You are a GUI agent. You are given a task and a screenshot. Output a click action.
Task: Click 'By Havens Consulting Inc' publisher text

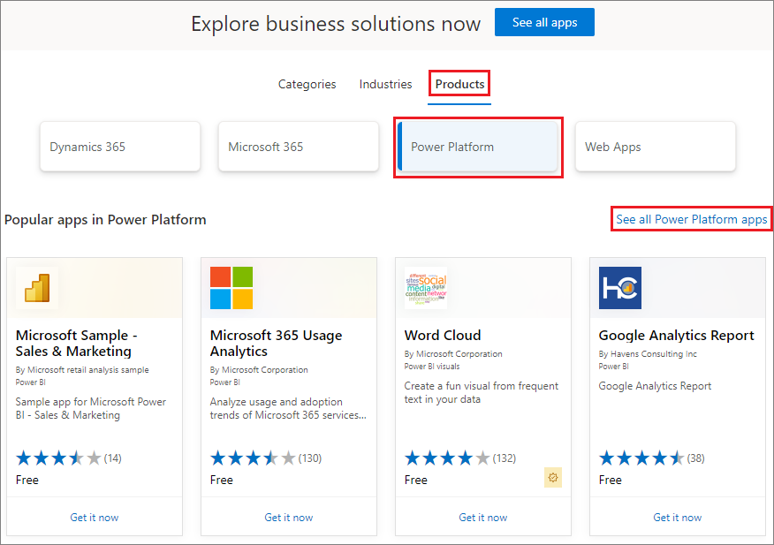648,354
